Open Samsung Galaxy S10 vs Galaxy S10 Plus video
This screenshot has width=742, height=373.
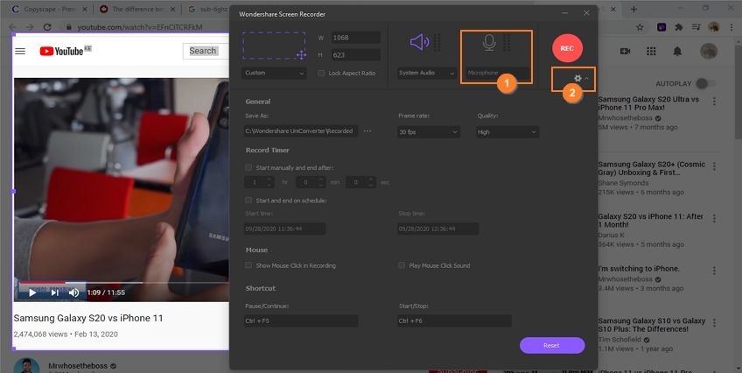(x=652, y=325)
